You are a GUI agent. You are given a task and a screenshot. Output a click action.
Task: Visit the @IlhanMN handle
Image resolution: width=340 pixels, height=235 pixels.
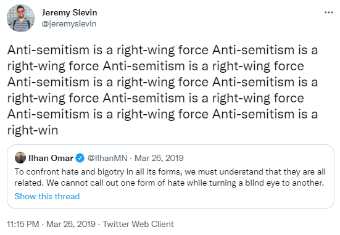coord(107,158)
